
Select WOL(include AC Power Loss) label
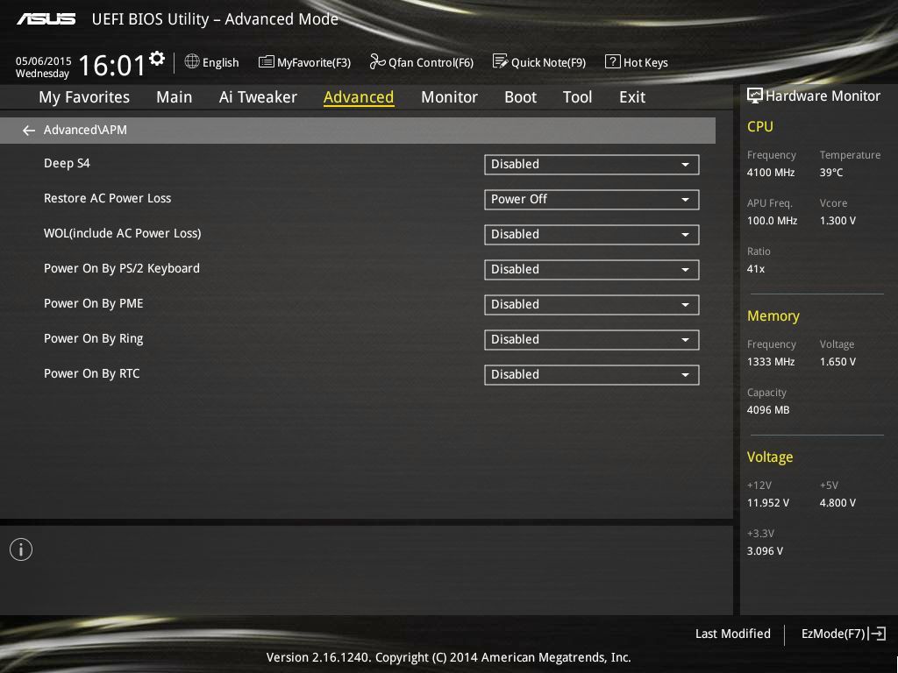[x=123, y=233]
